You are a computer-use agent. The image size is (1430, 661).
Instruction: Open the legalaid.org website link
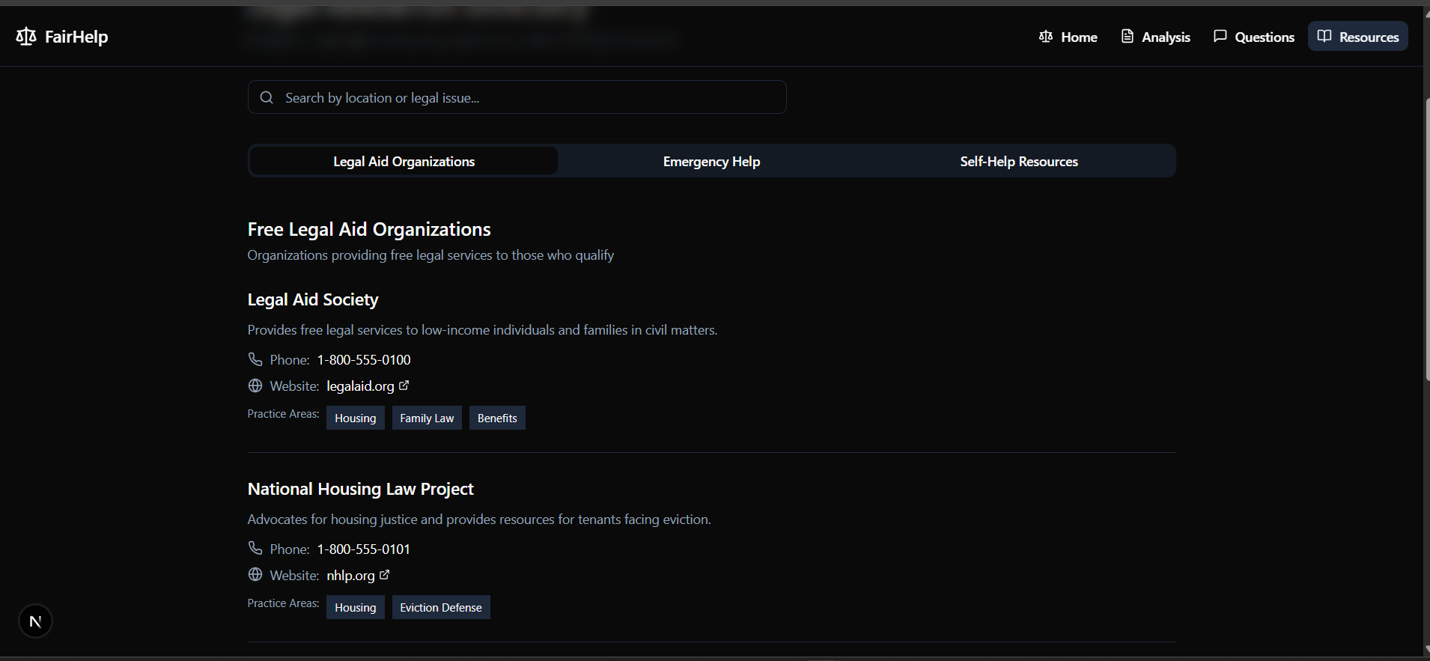(x=360, y=386)
